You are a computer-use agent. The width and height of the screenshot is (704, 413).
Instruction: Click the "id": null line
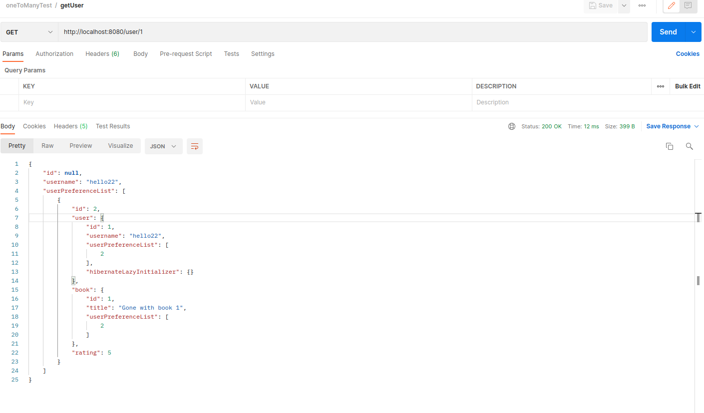pos(62,173)
